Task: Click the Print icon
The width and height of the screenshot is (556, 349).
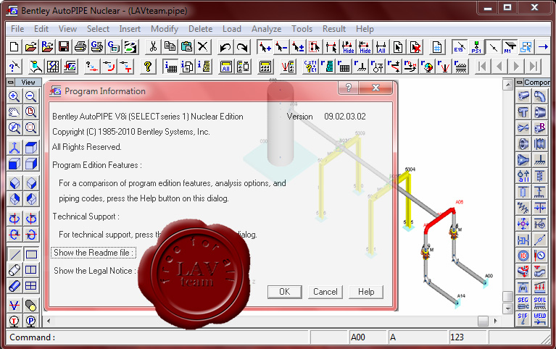Action: (x=80, y=47)
